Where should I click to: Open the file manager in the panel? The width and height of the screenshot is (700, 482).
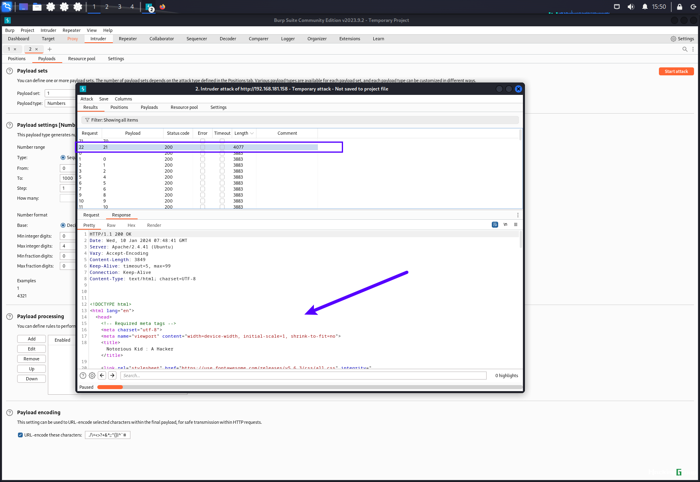[37, 7]
